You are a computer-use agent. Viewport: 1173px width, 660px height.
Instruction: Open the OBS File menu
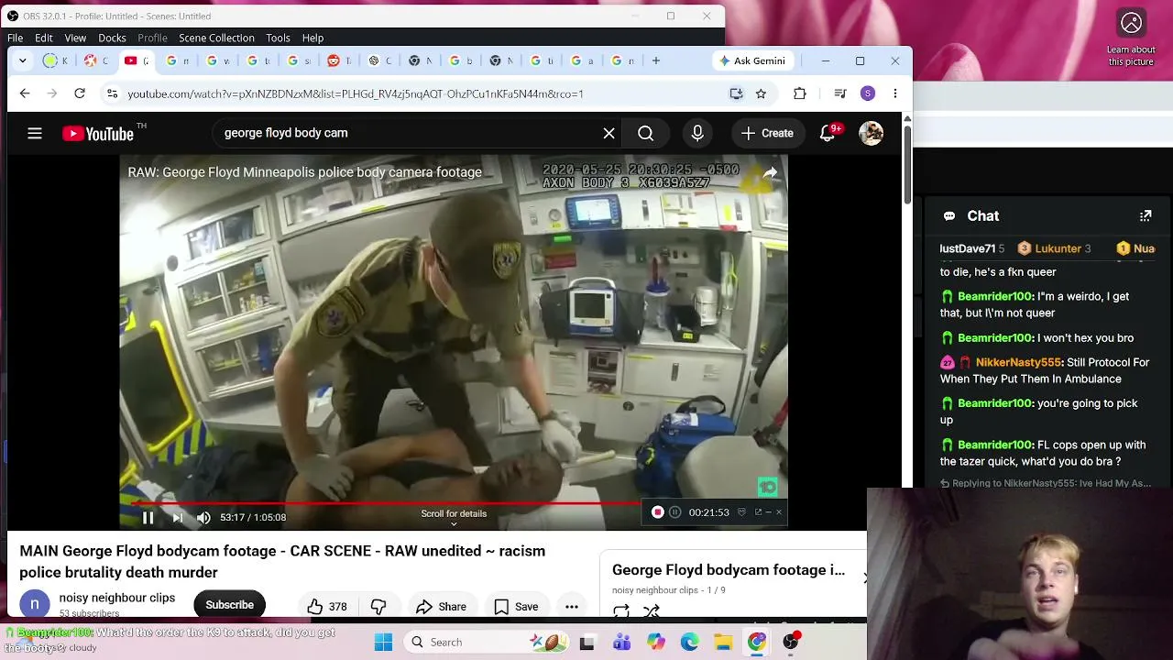pyautogui.click(x=16, y=38)
